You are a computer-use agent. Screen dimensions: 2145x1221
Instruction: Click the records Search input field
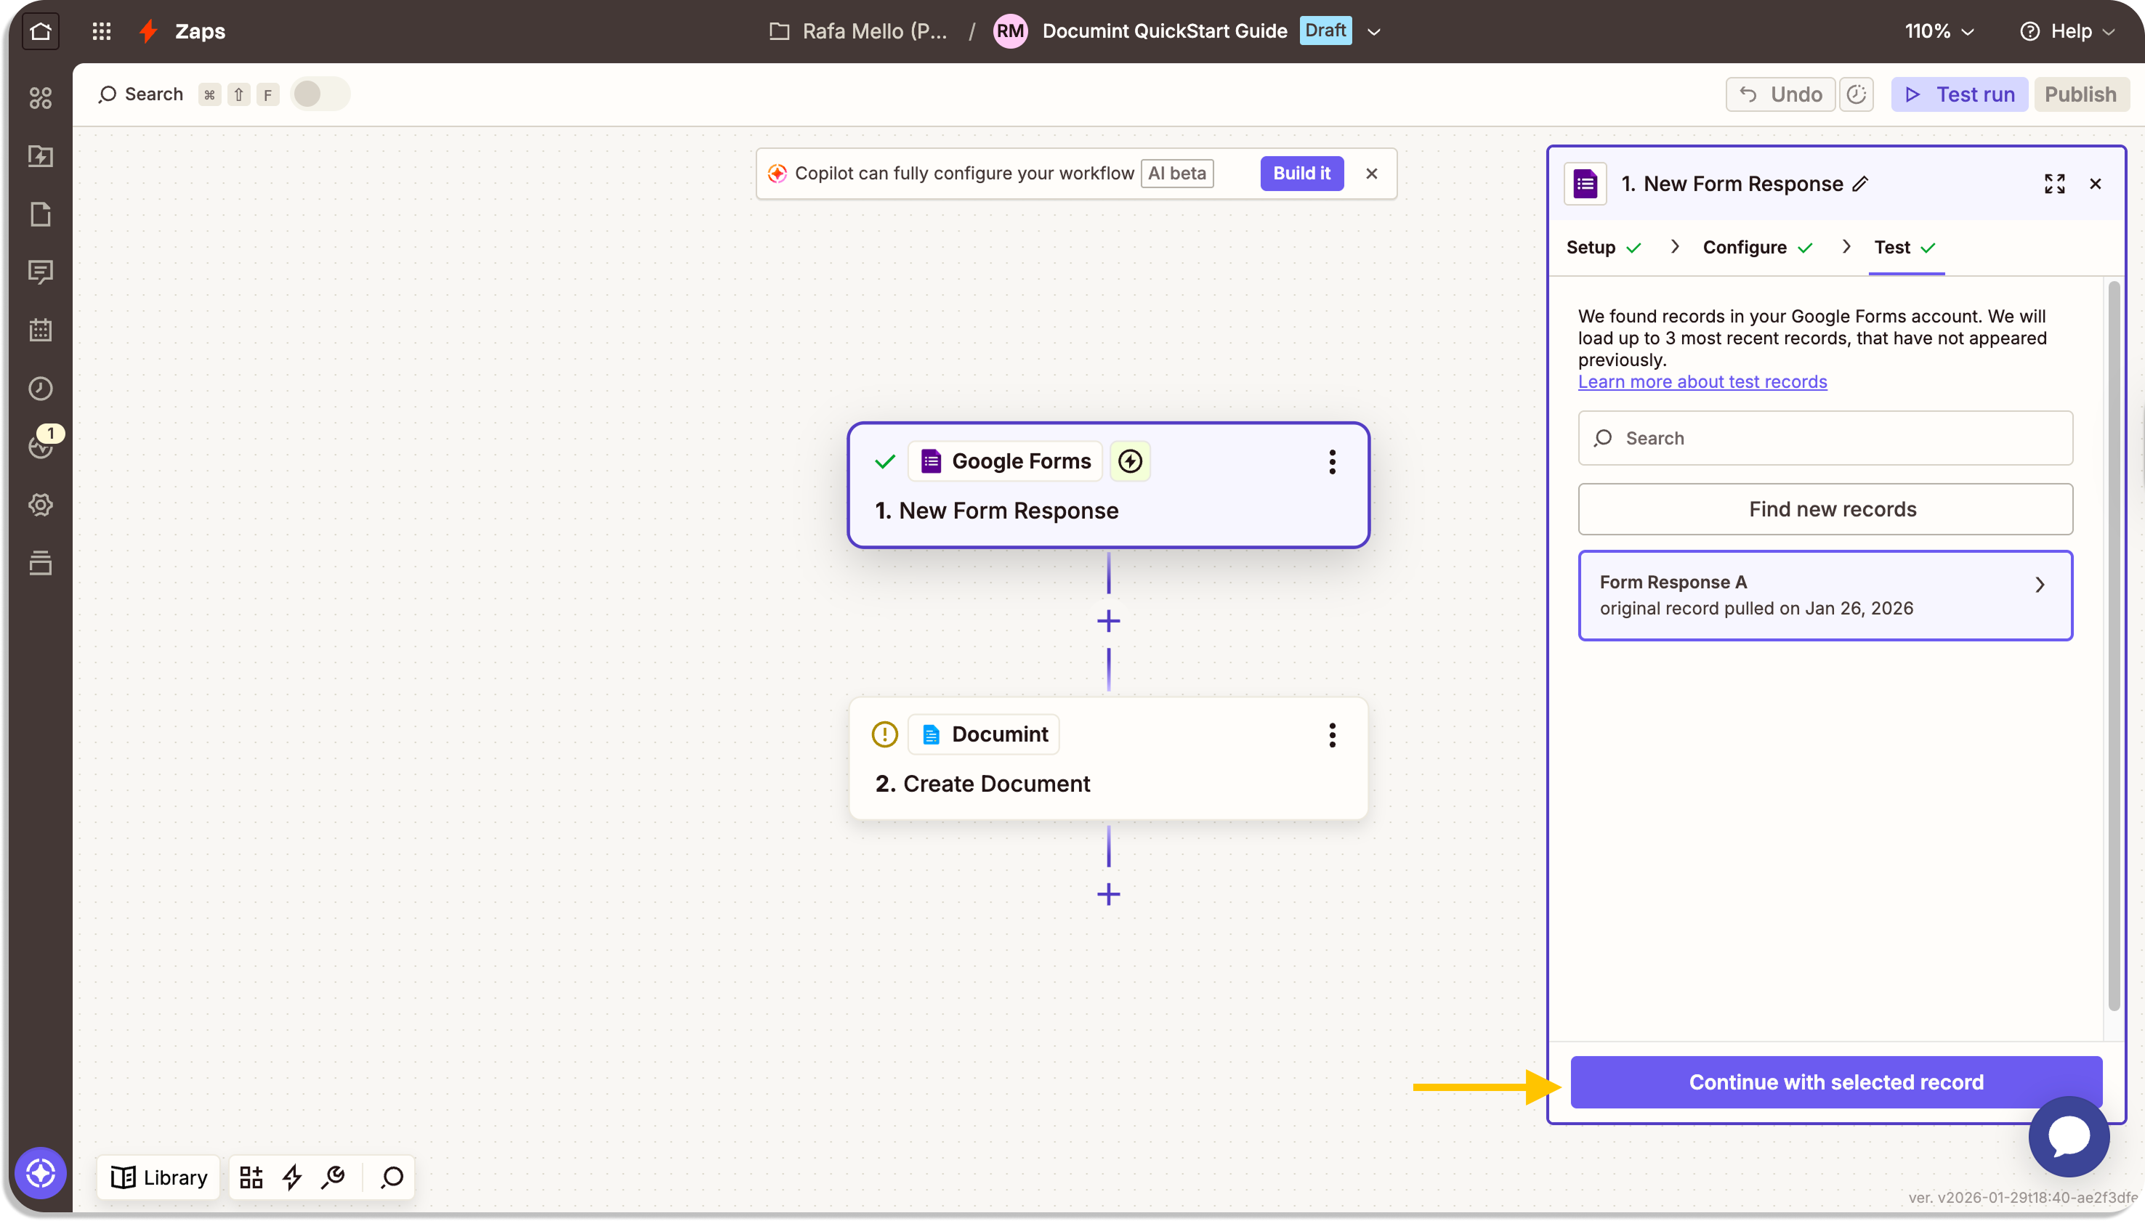1825,438
